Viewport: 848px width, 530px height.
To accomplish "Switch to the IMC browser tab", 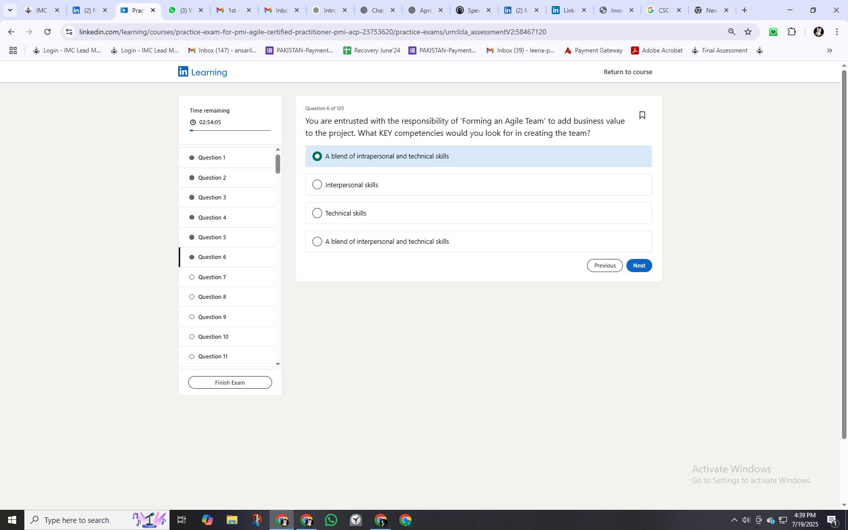I will point(42,10).
